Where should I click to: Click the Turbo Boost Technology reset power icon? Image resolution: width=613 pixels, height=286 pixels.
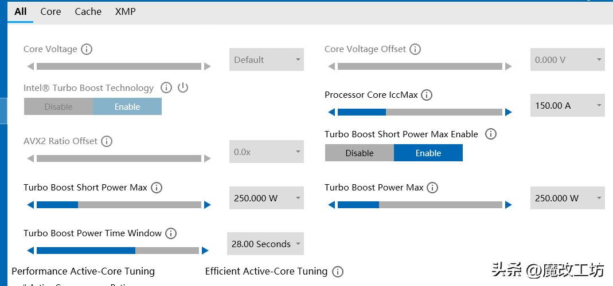click(183, 88)
